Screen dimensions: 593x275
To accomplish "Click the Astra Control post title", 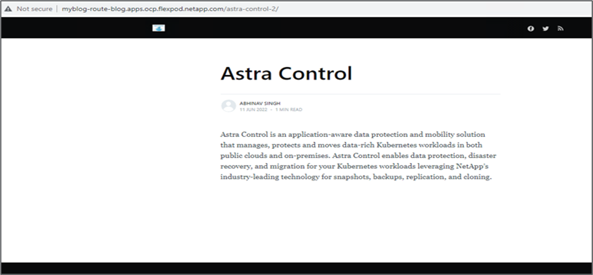I will (x=286, y=73).
